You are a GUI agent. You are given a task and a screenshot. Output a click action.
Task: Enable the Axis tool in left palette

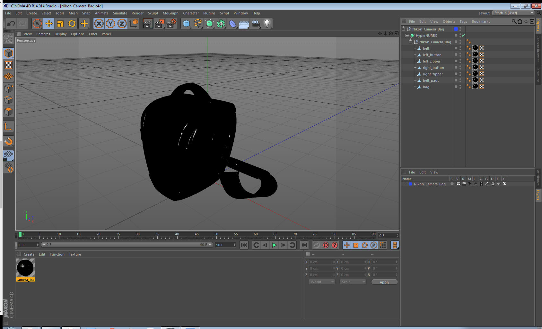[9, 126]
